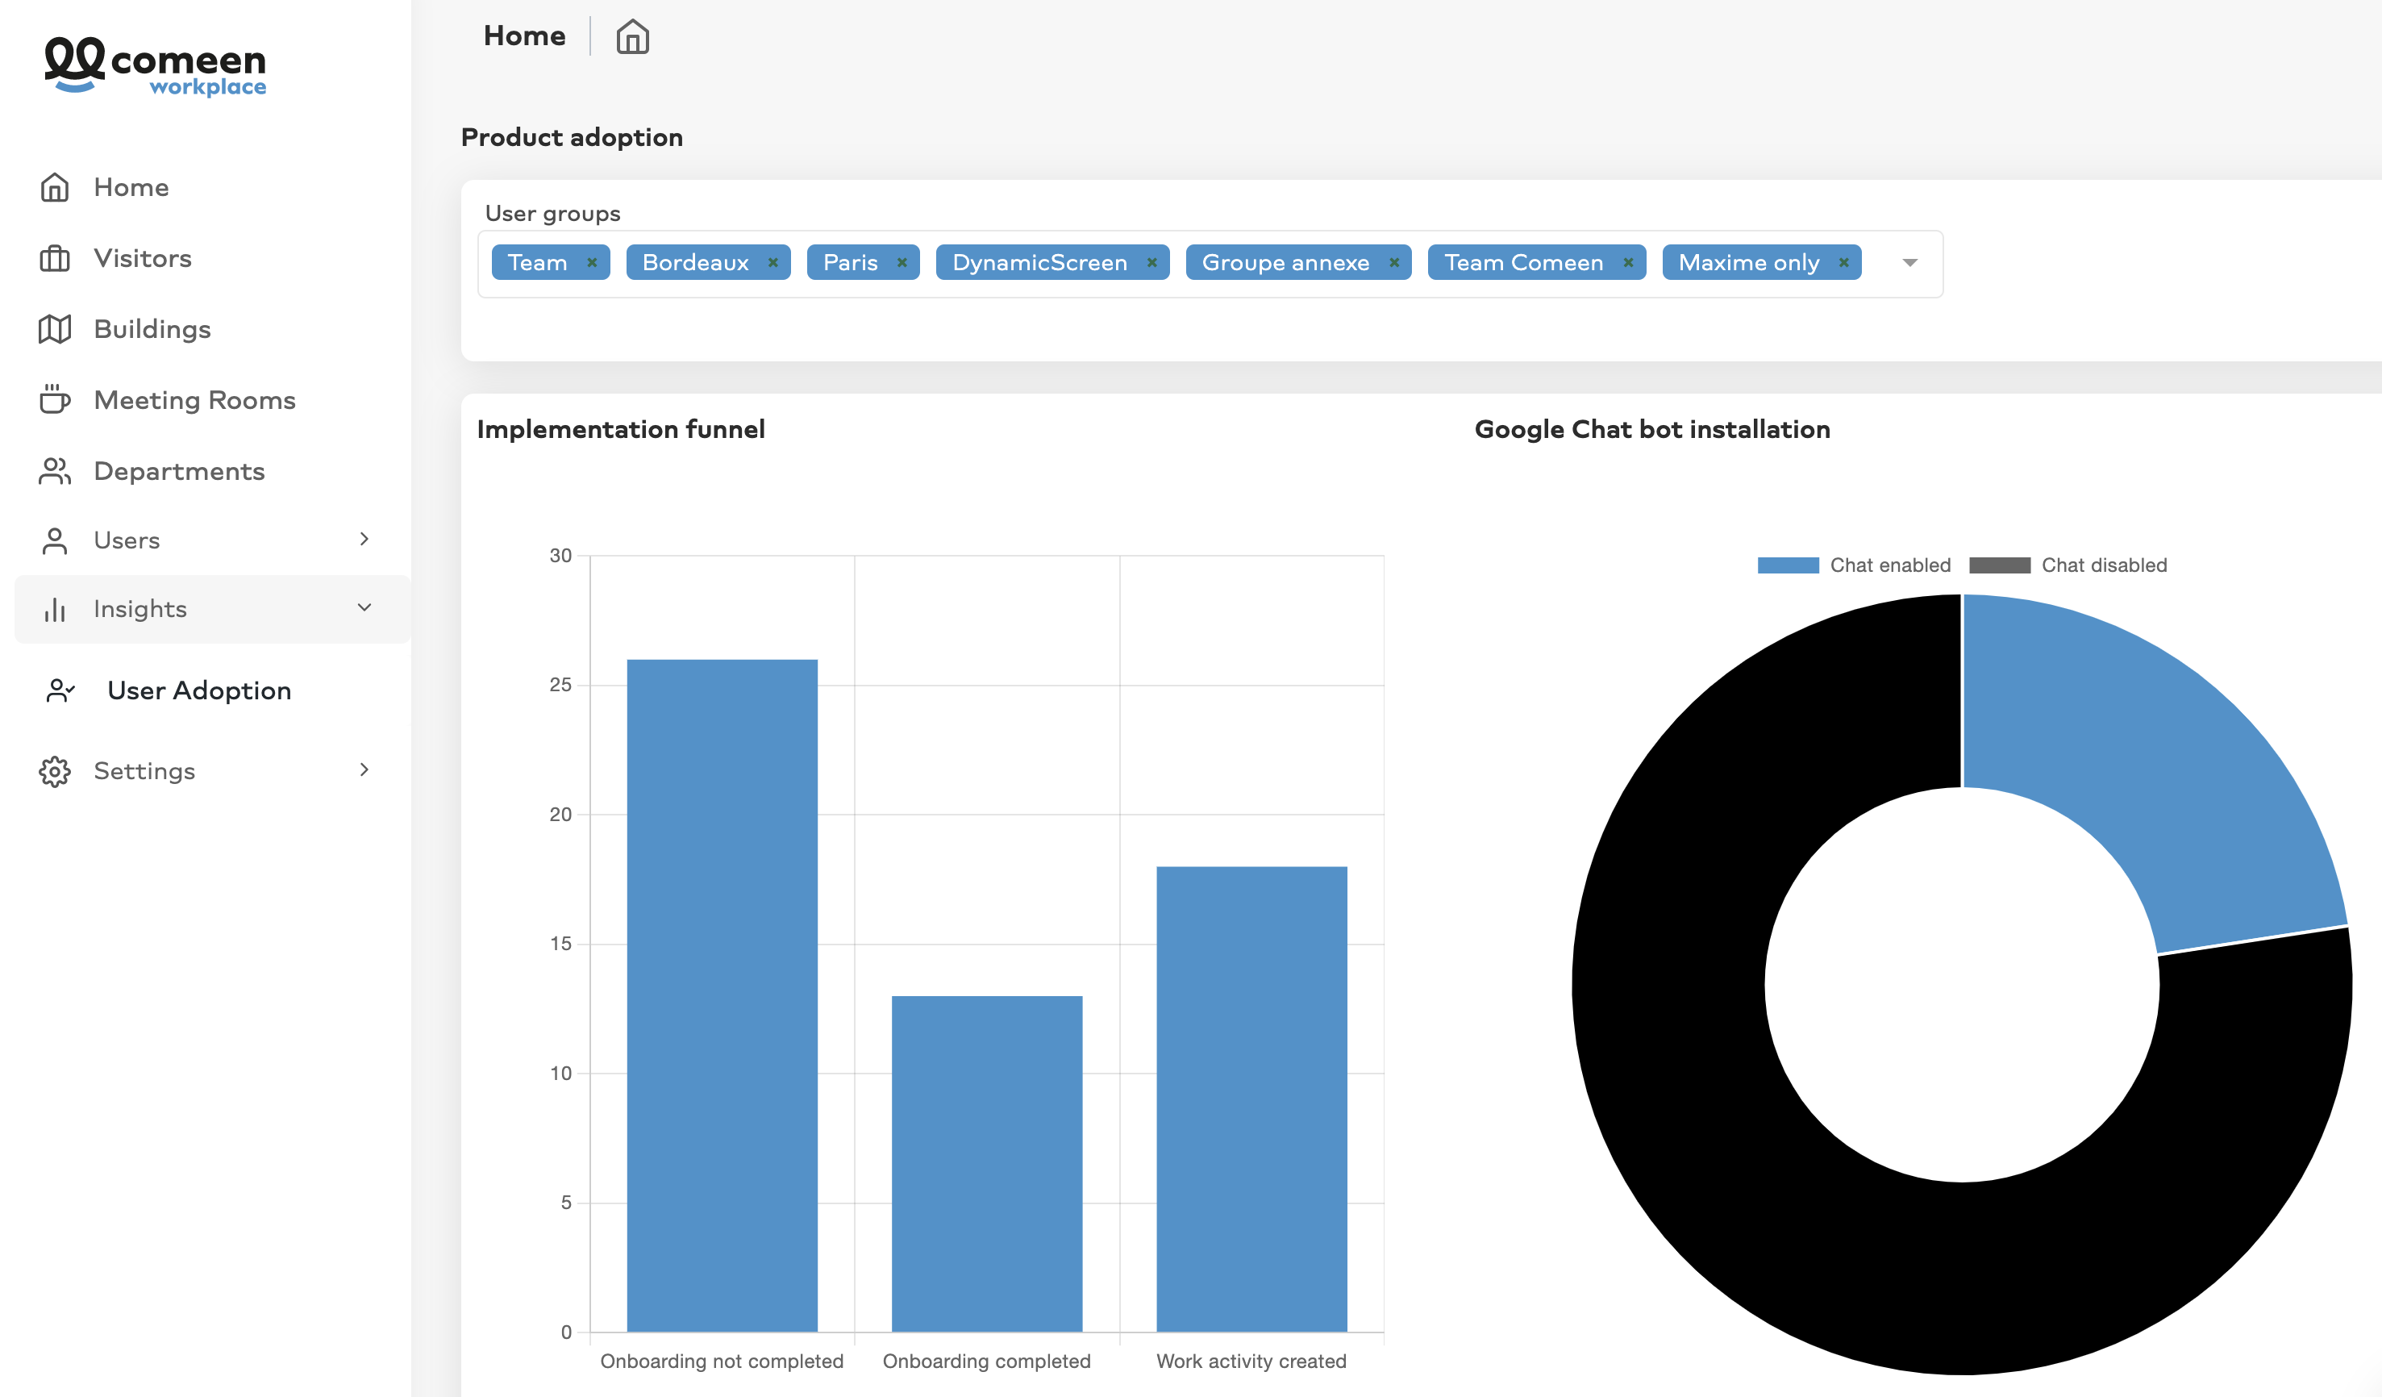Open the Buildings page
Image resolution: width=2382 pixels, height=1397 pixels.
tap(152, 329)
